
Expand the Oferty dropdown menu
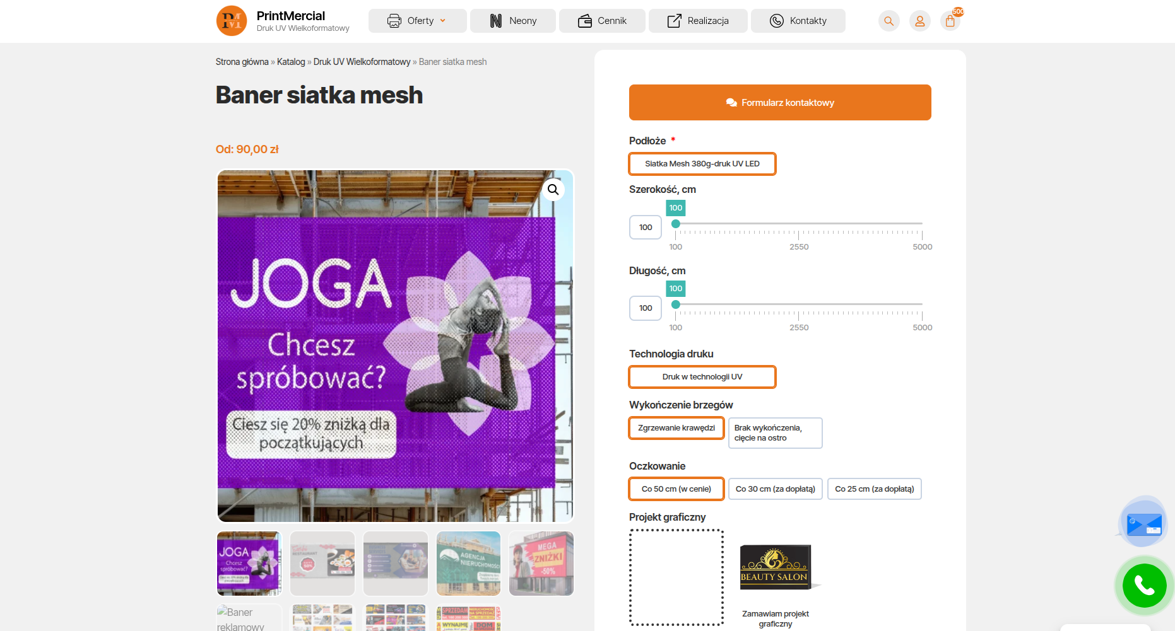click(x=417, y=21)
